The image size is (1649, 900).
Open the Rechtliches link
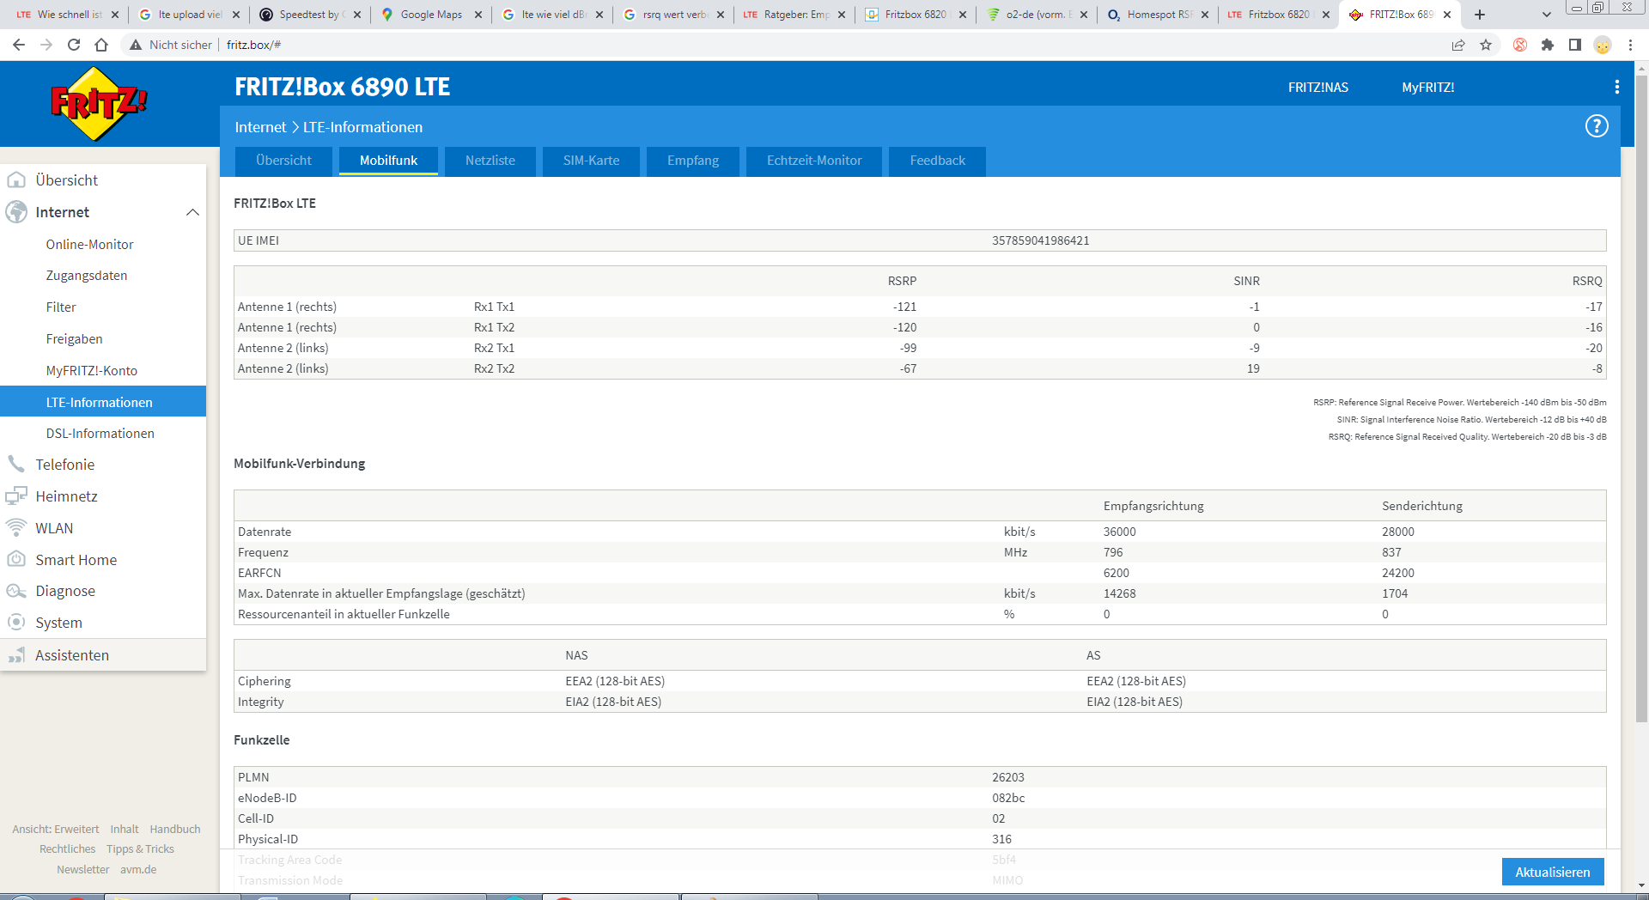(x=68, y=849)
